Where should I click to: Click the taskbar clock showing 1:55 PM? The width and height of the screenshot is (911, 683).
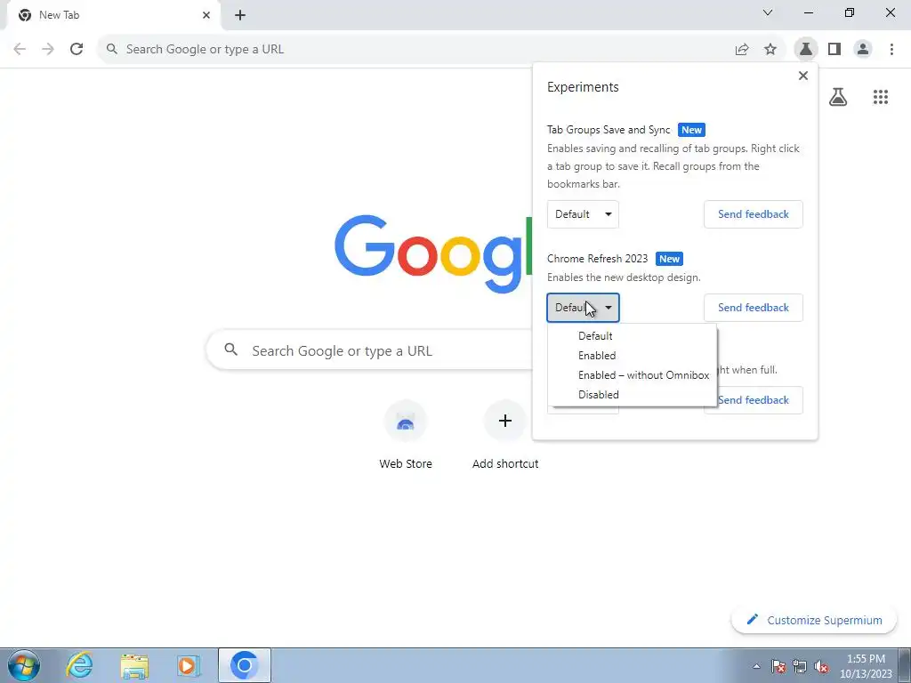866,666
